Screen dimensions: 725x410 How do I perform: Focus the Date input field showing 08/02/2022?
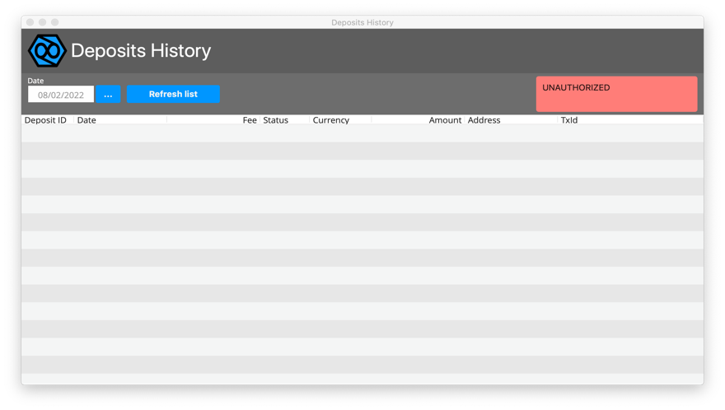pos(61,95)
